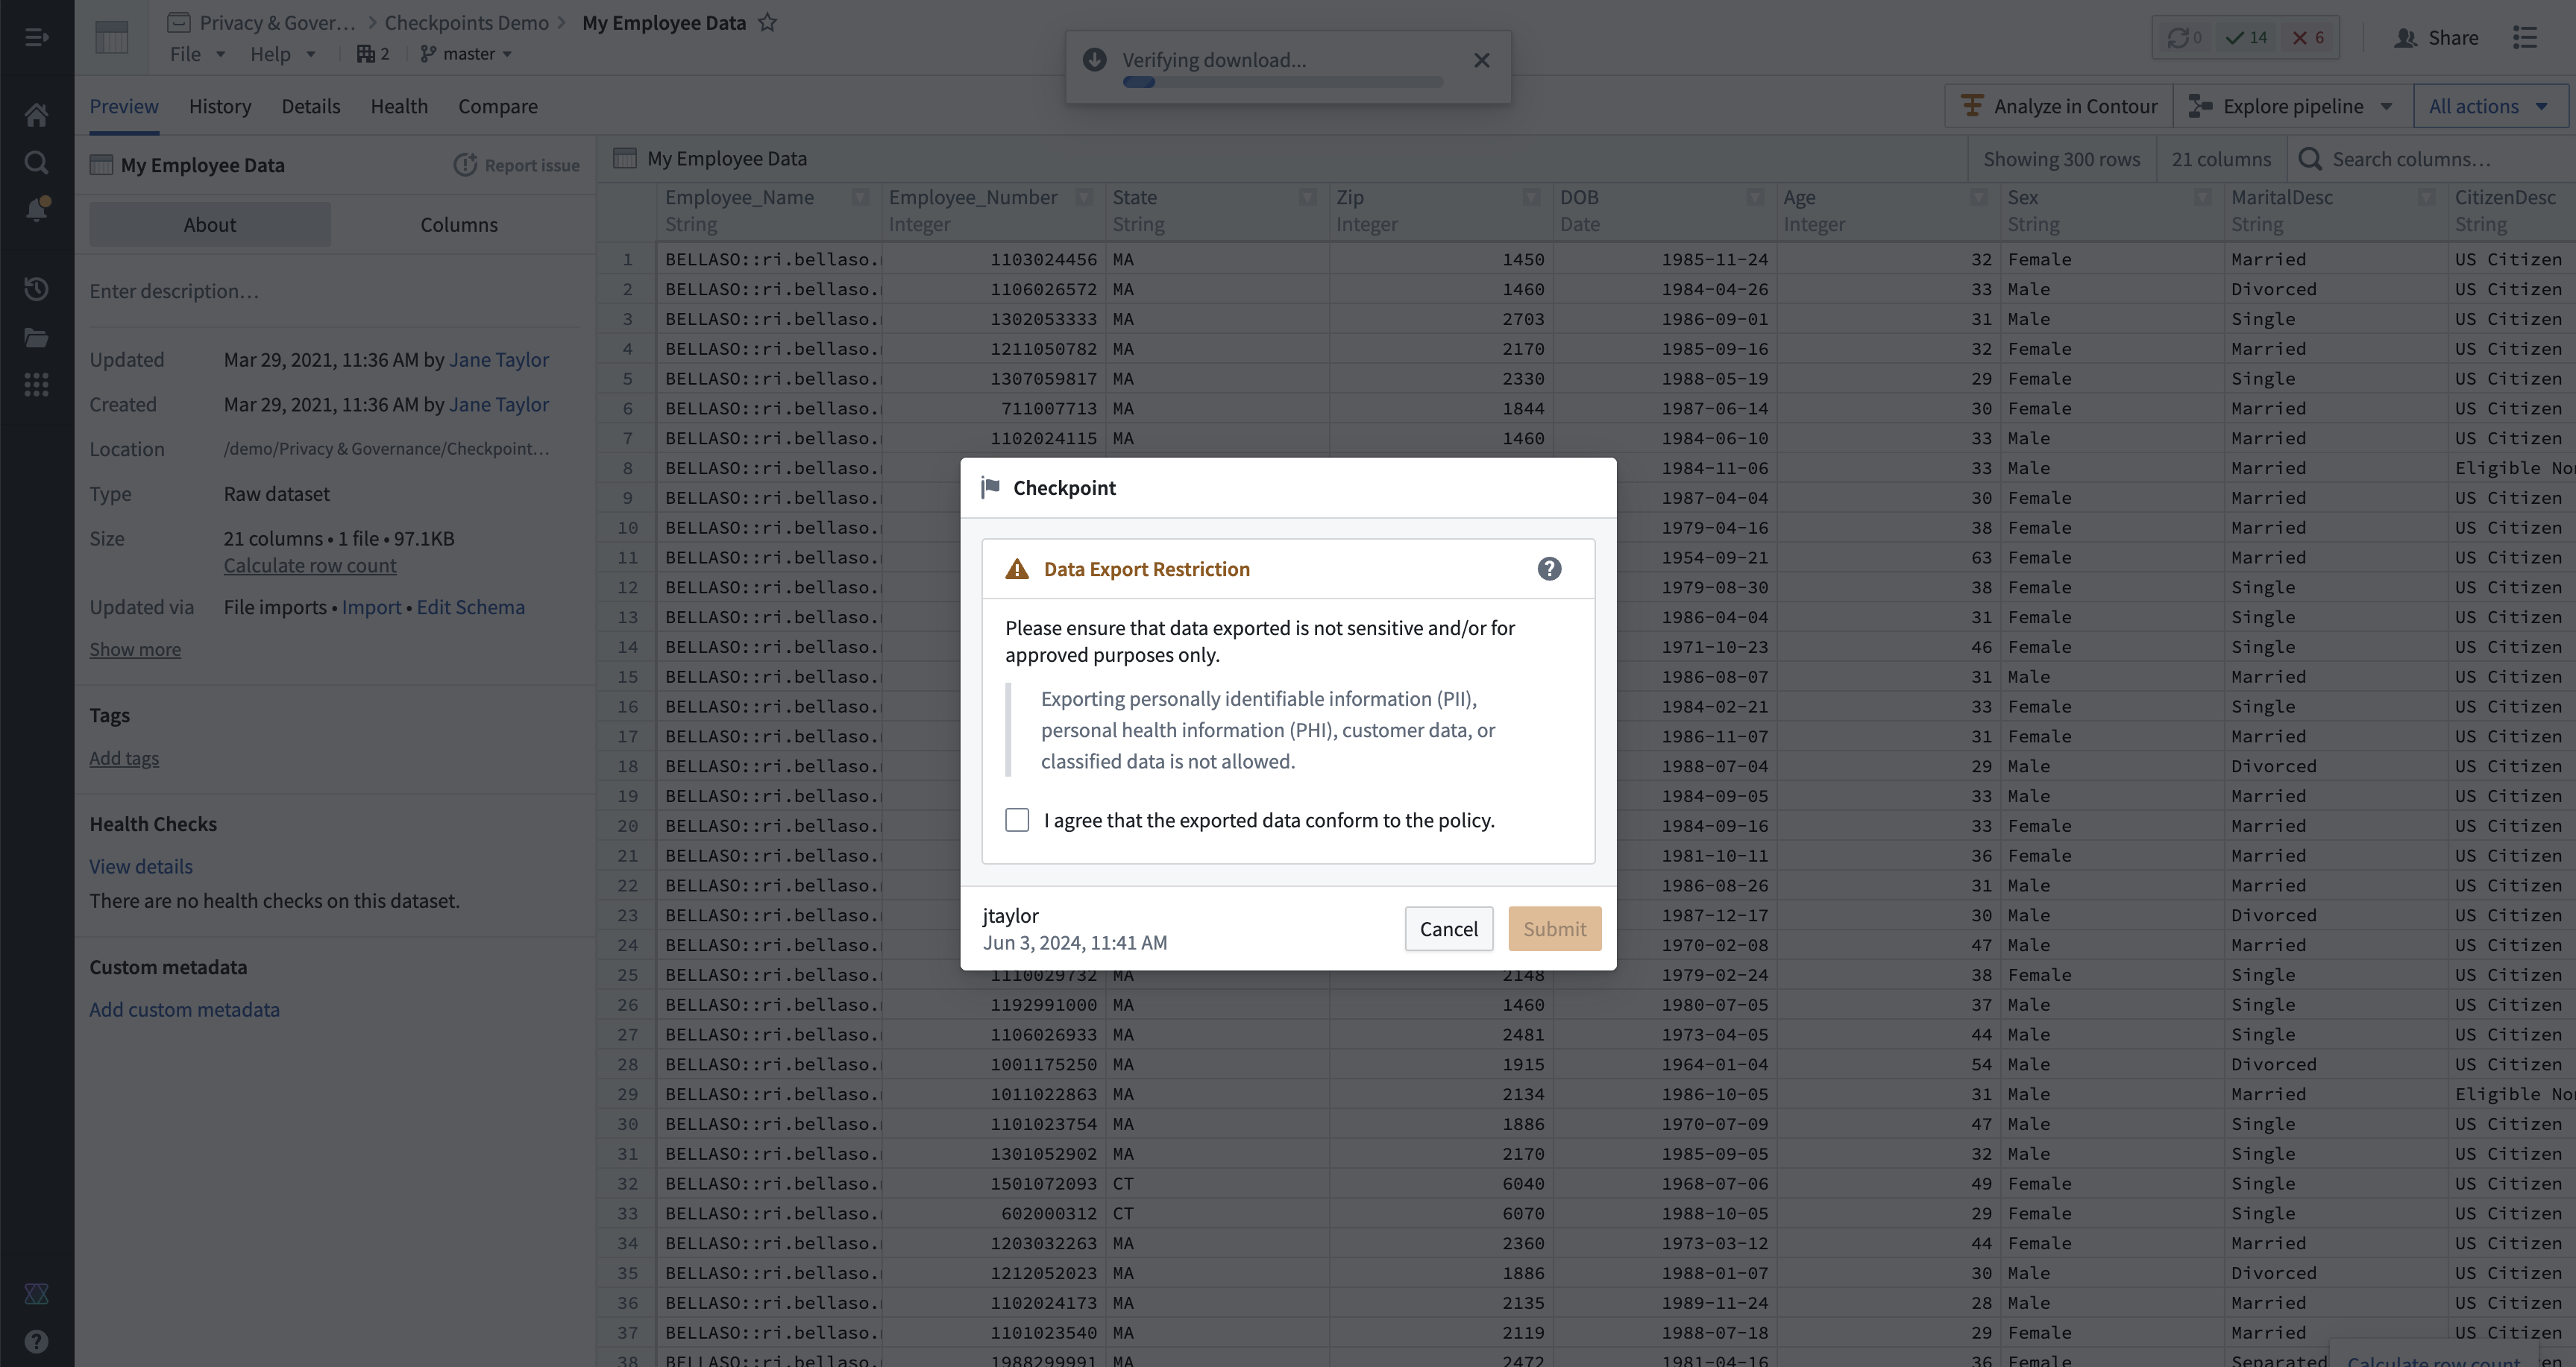
Task: Open the All actions dropdown
Action: pos(2490,106)
